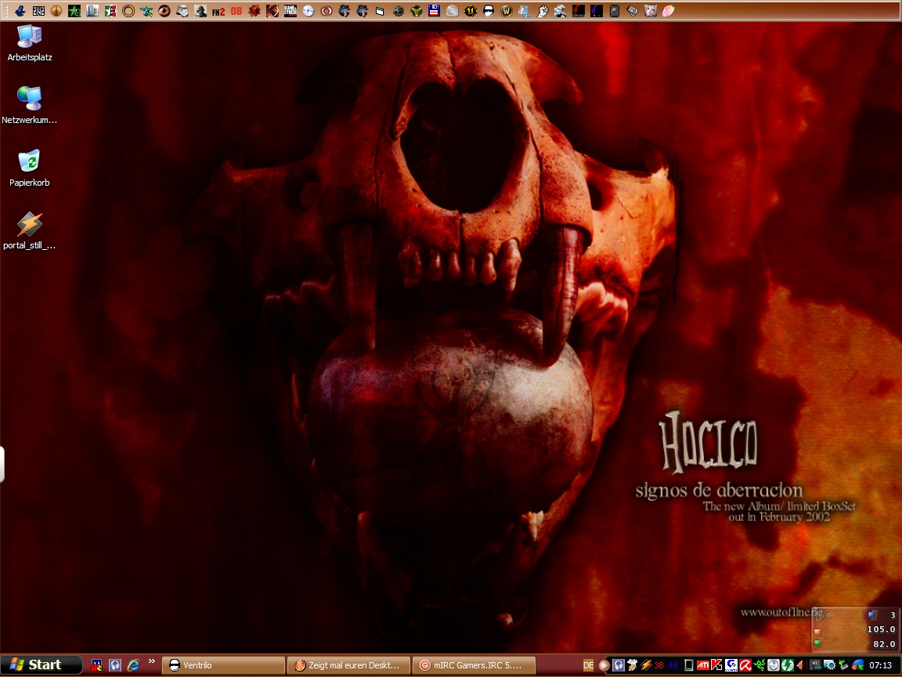Viewport: 902px width, 677px height.
Task: Open the Netzwerkumgebung desktop icon
Action: [x=29, y=105]
